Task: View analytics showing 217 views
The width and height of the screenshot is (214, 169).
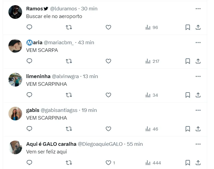Action: [x=152, y=61]
